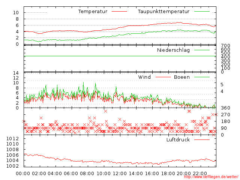Viewport: 240px width, 180px height.
Task: Click the 700 precipitation axis value
Action: (x=225, y=46)
